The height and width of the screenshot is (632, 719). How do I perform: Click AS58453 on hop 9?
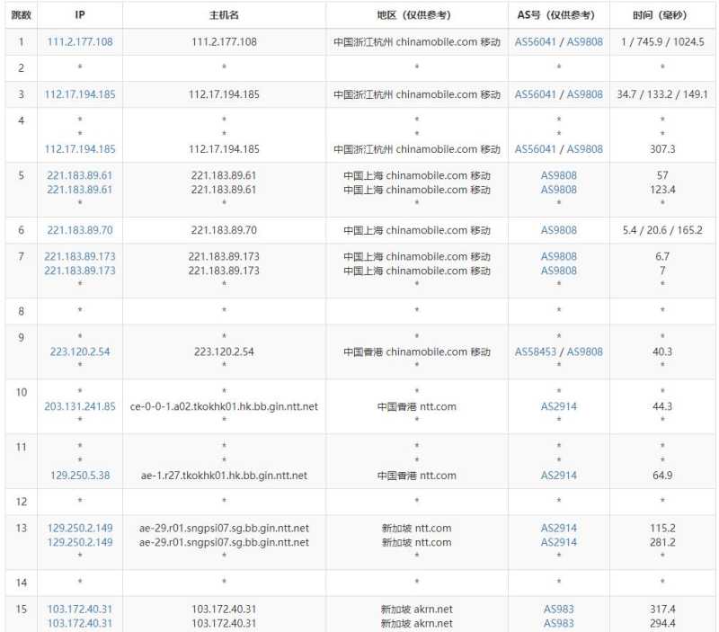(x=532, y=352)
